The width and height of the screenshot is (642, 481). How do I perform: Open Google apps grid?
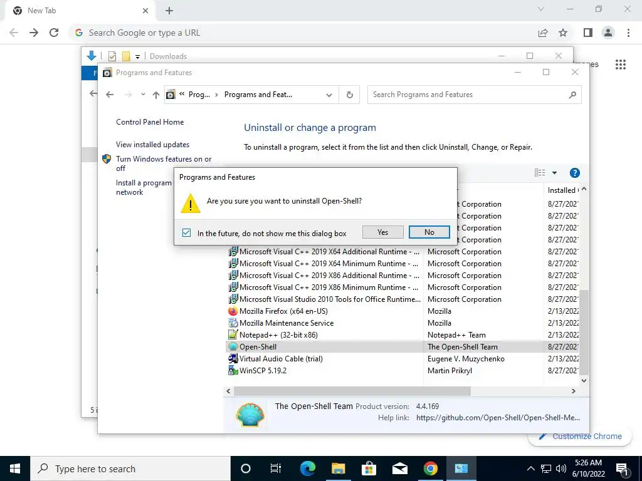click(x=621, y=65)
